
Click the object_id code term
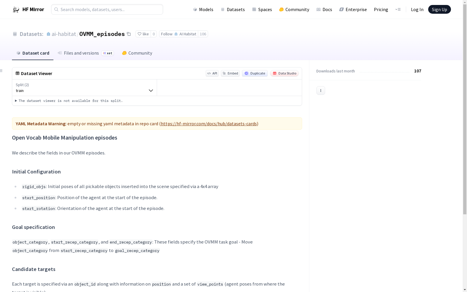click(85, 284)
